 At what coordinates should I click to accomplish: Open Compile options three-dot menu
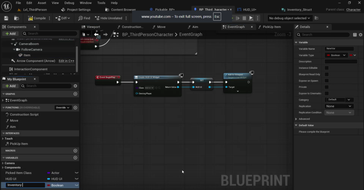[x=49, y=18]
